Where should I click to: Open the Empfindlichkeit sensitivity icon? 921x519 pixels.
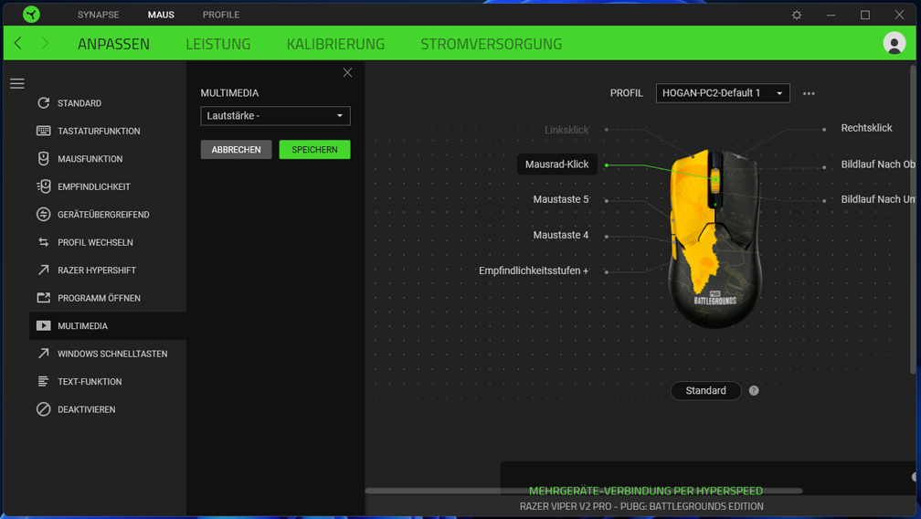tap(44, 186)
